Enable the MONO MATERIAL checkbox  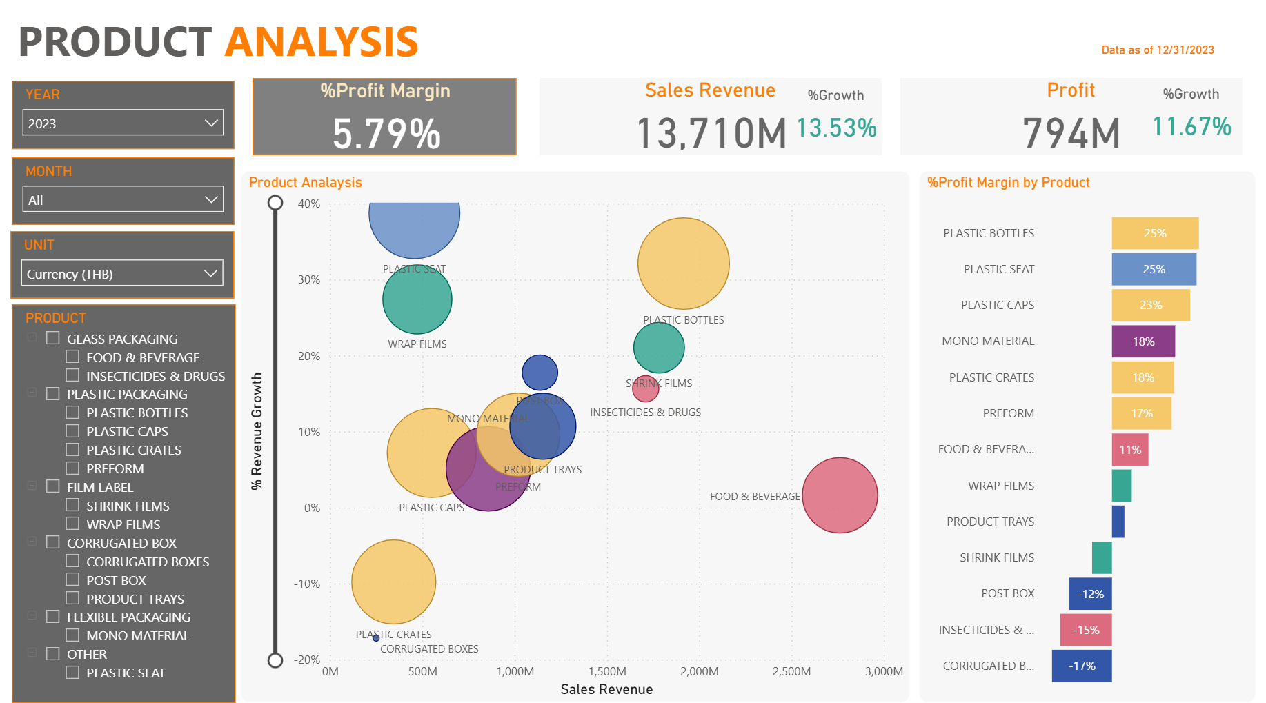[72, 635]
